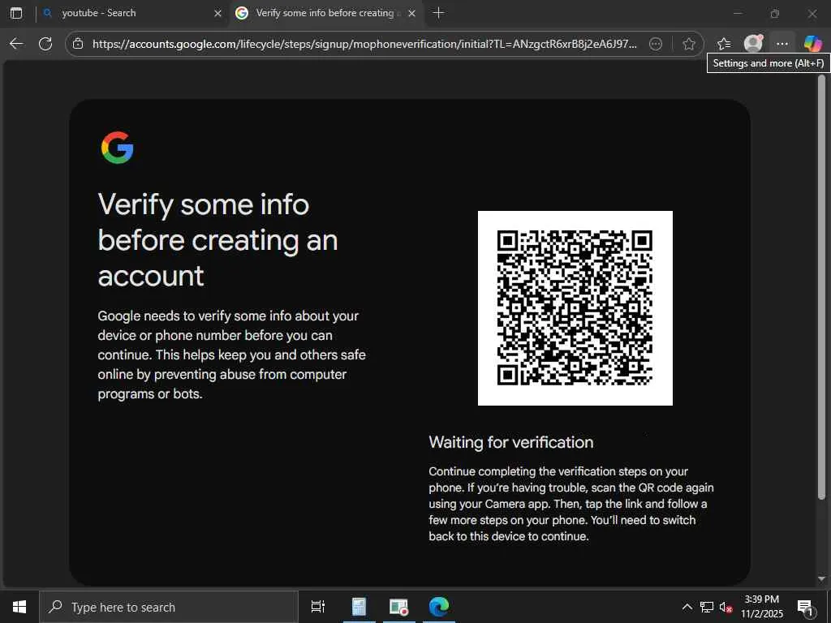
Task: Add this page to favorites star
Action: 688,44
